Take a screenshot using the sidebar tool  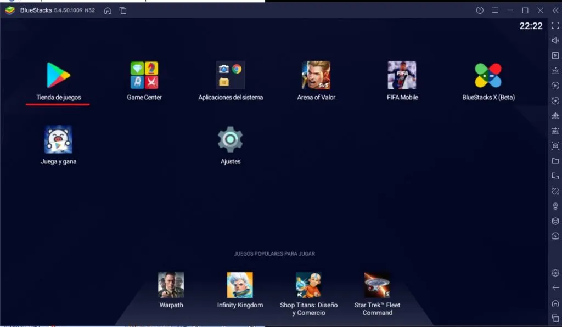coord(555,146)
